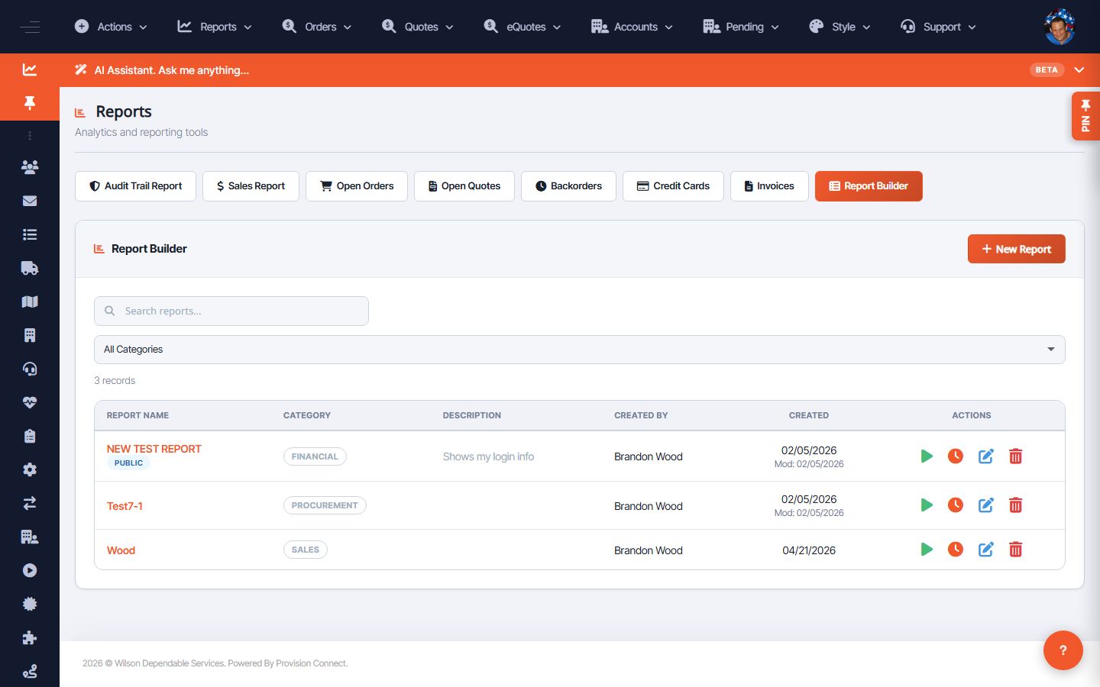Schedule the Wood report
Screen dimensions: 1100x687
click(x=956, y=550)
